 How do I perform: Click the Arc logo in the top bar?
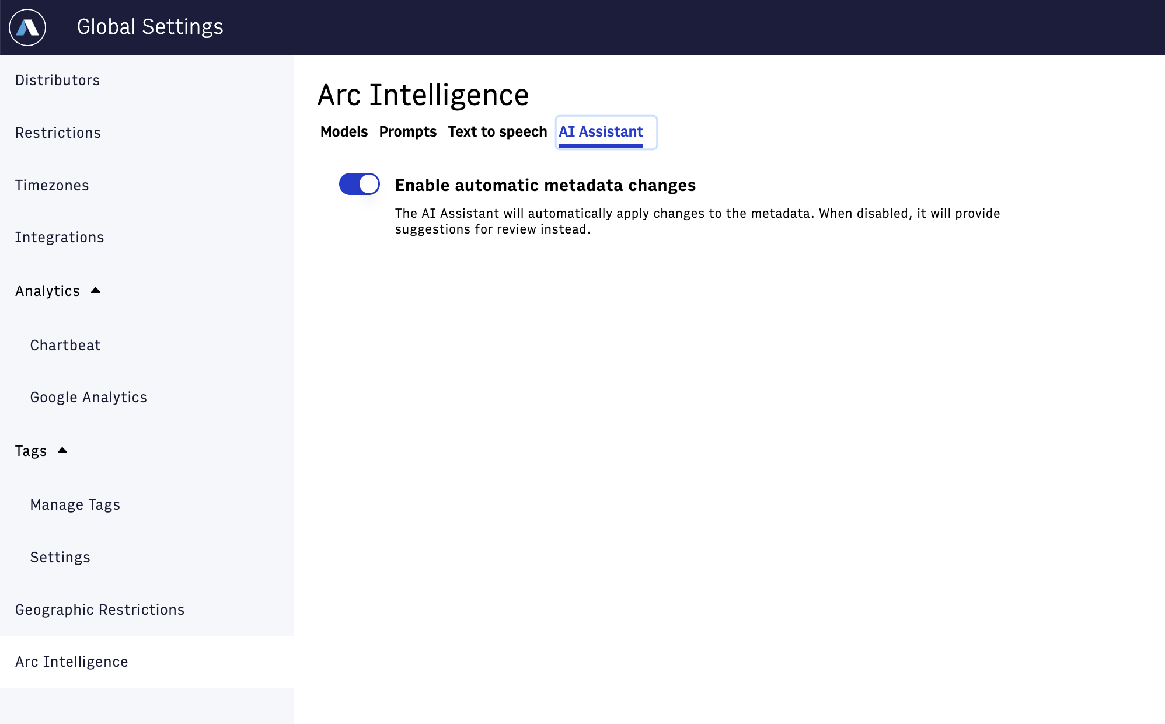tap(27, 27)
